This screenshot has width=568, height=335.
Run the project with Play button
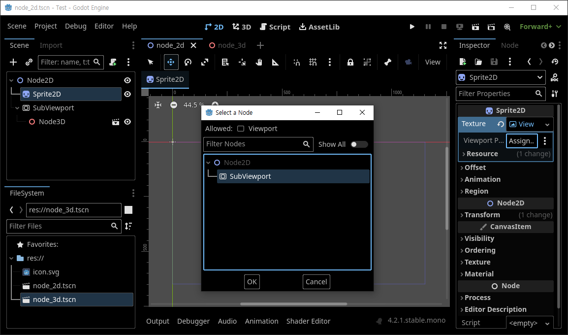(x=412, y=27)
